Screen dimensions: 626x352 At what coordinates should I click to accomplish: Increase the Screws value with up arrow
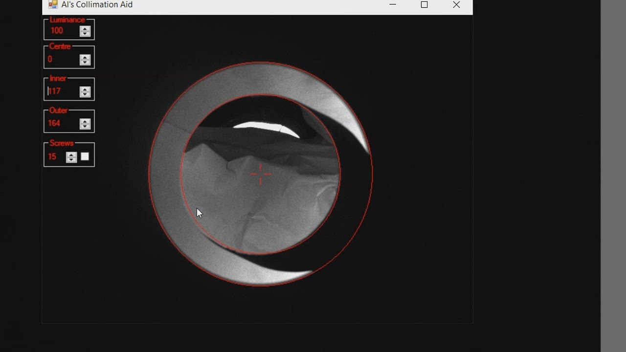coord(71,154)
